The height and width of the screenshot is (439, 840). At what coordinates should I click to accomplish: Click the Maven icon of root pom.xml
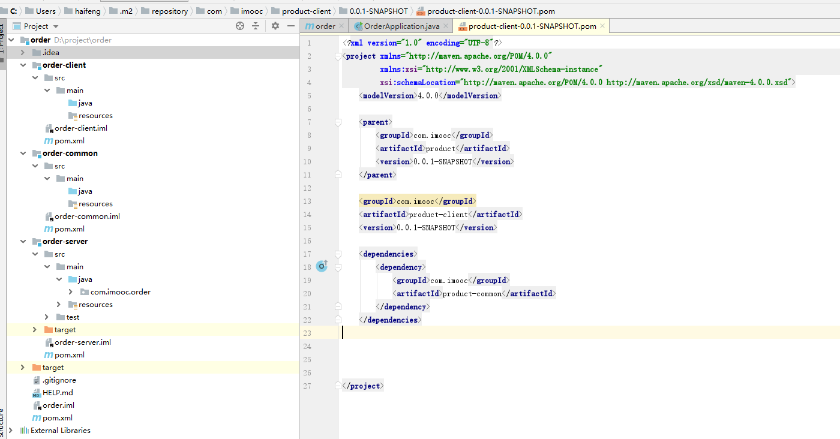pos(37,418)
